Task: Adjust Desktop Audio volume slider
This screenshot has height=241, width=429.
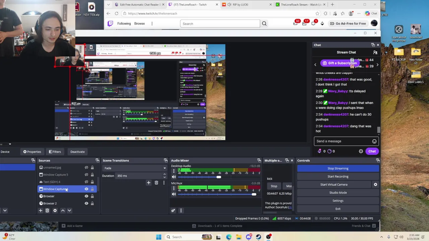Action: [219, 177]
